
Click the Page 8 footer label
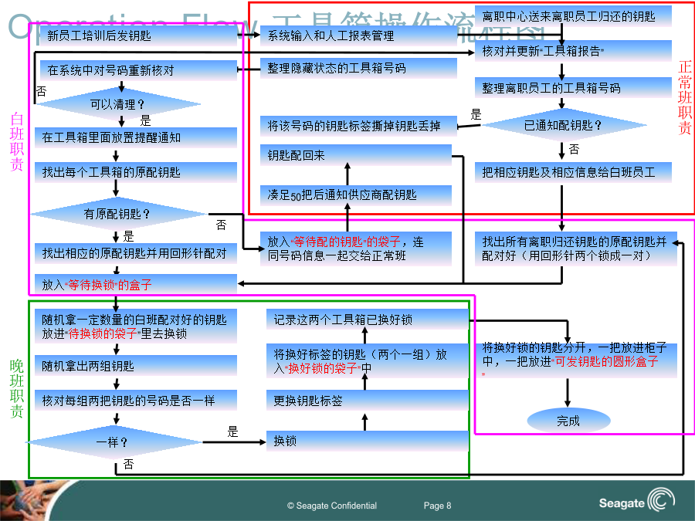pos(438,506)
